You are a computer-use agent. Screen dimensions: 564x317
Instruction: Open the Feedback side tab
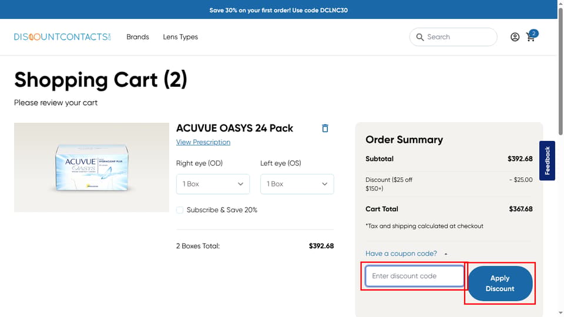tap(547, 161)
